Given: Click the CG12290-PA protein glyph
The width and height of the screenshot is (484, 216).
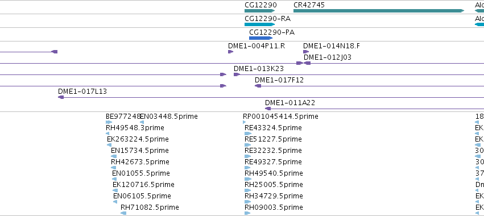Looking at the screenshot, I should (x=261, y=38).
